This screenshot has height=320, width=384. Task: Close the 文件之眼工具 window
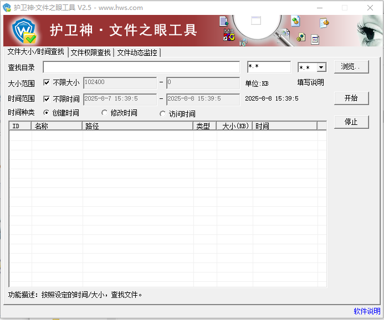tap(370, 8)
